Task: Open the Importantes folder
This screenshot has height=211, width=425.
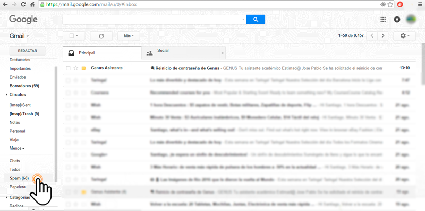Action: click(x=20, y=69)
